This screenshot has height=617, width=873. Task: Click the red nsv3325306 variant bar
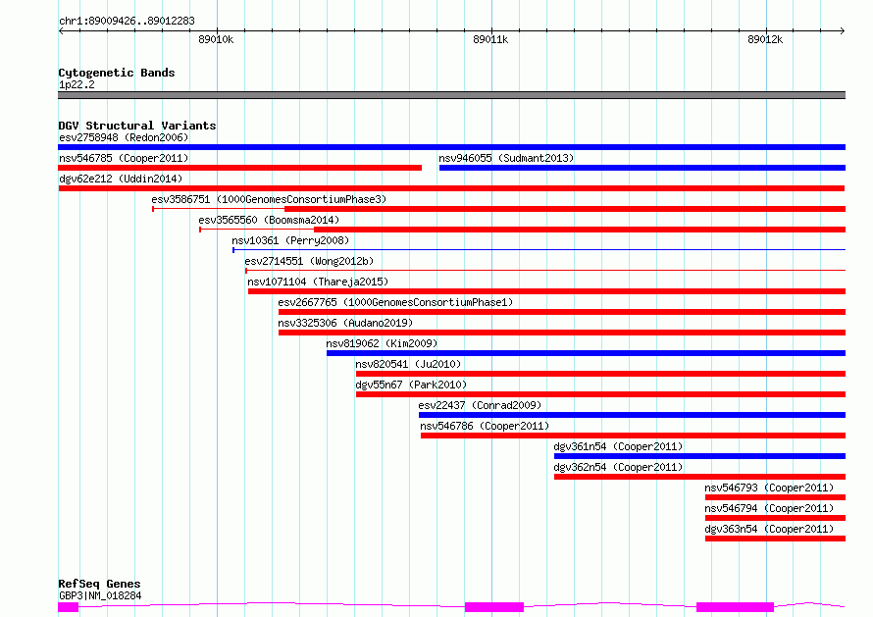coord(562,333)
